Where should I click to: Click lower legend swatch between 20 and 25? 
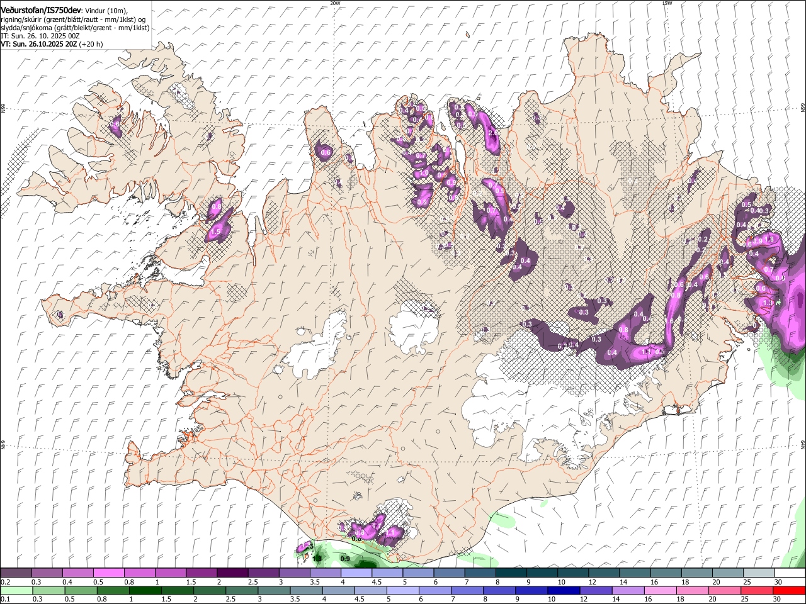(725, 590)
